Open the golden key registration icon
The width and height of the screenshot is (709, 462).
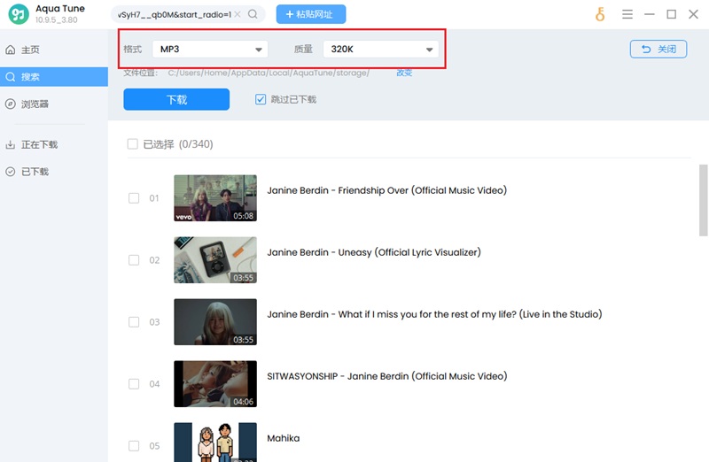coord(600,14)
